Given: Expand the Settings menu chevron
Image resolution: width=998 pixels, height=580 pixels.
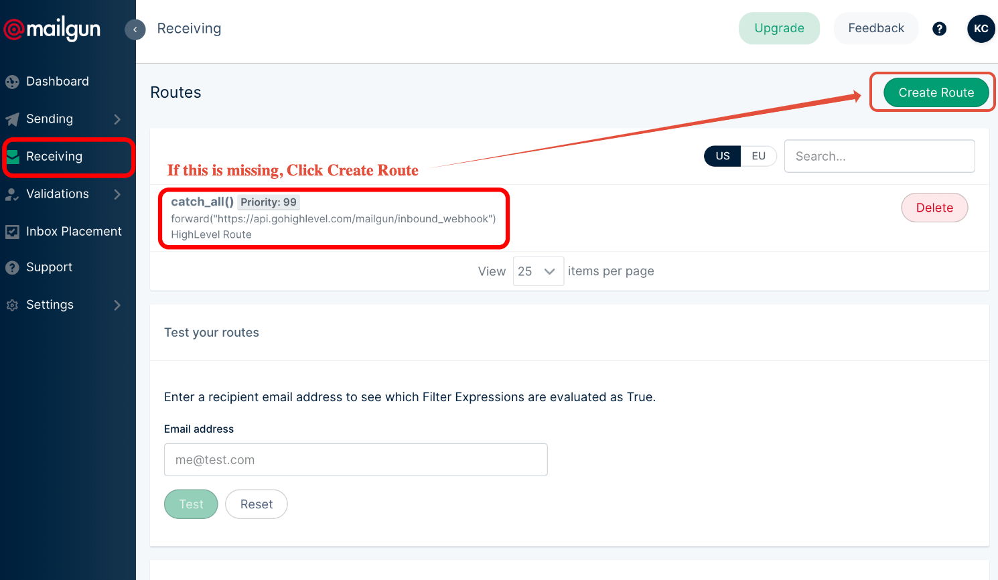Looking at the screenshot, I should click(117, 304).
